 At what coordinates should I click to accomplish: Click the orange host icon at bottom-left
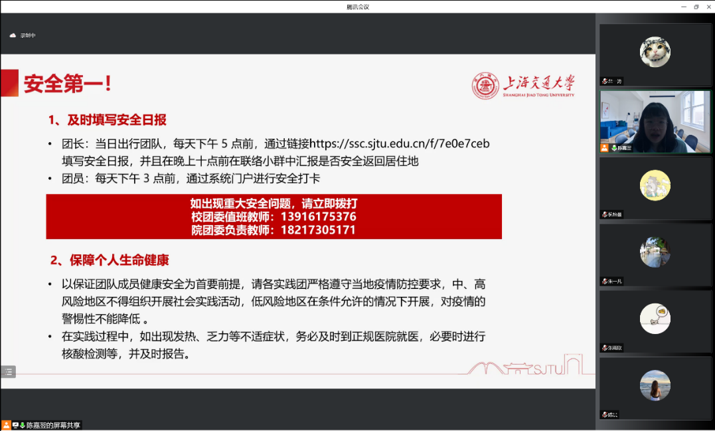pyautogui.click(x=6, y=425)
